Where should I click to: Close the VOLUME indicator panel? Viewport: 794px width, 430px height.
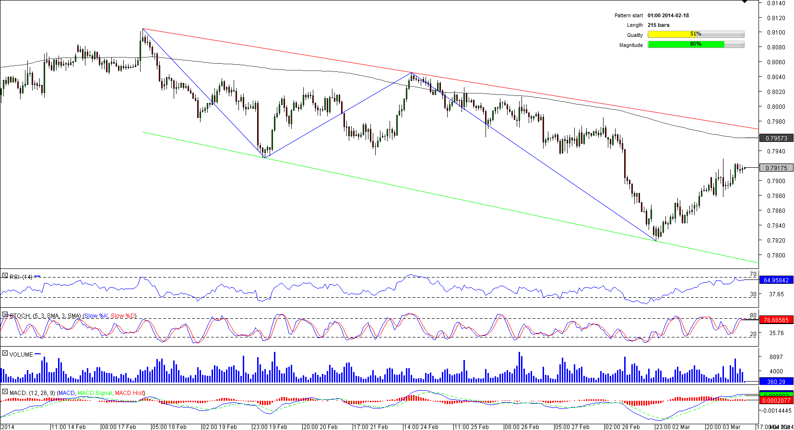click(5, 353)
